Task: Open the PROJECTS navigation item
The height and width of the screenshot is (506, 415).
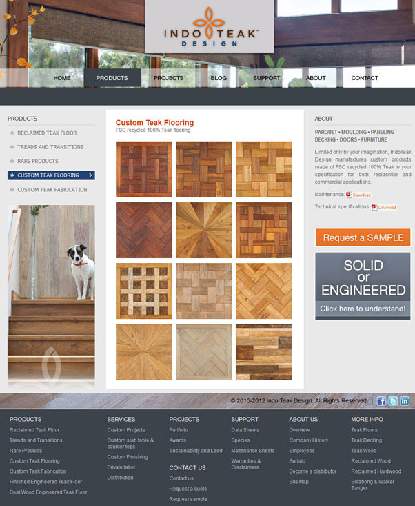Action: (168, 78)
